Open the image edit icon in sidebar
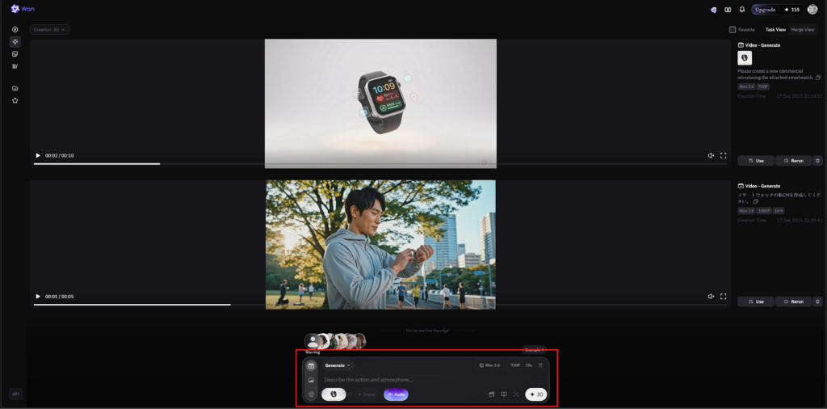This screenshot has width=827, height=409. pos(15,54)
